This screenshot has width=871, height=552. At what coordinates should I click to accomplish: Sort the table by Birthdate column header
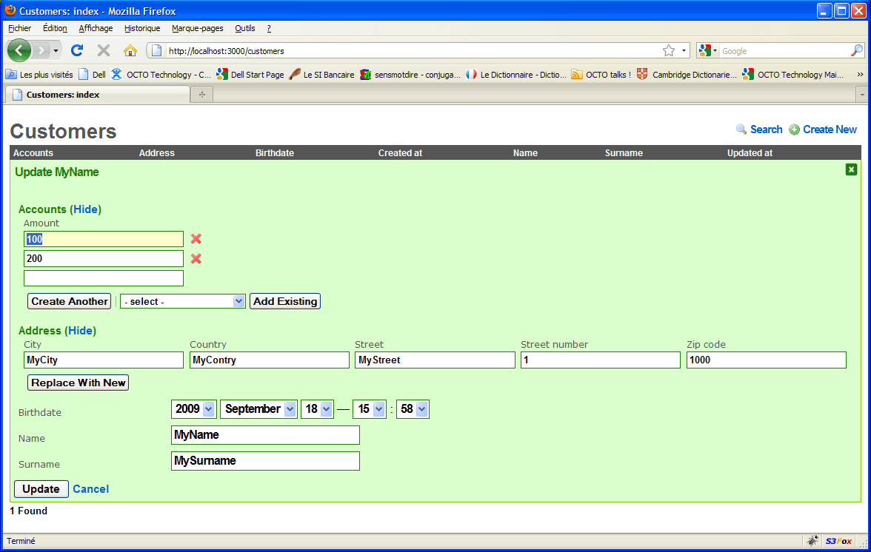coord(275,153)
